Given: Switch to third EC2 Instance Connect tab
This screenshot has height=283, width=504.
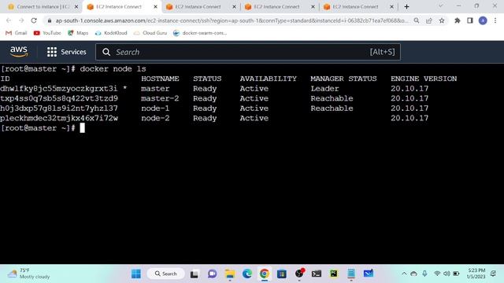Looking at the screenshot, I should 198,7.
